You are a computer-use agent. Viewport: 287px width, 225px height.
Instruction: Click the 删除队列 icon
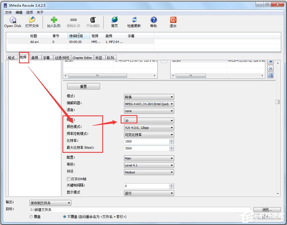(73, 22)
